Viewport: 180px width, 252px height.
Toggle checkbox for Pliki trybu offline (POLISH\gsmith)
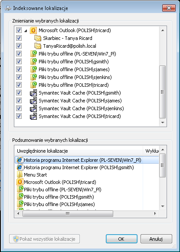(19, 62)
